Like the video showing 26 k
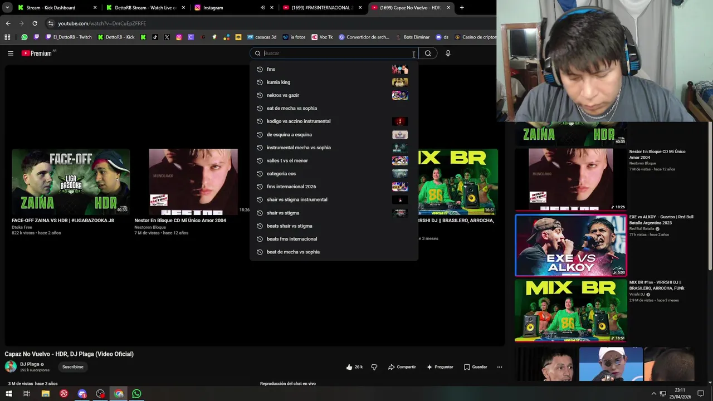The image size is (713, 401). (354, 367)
